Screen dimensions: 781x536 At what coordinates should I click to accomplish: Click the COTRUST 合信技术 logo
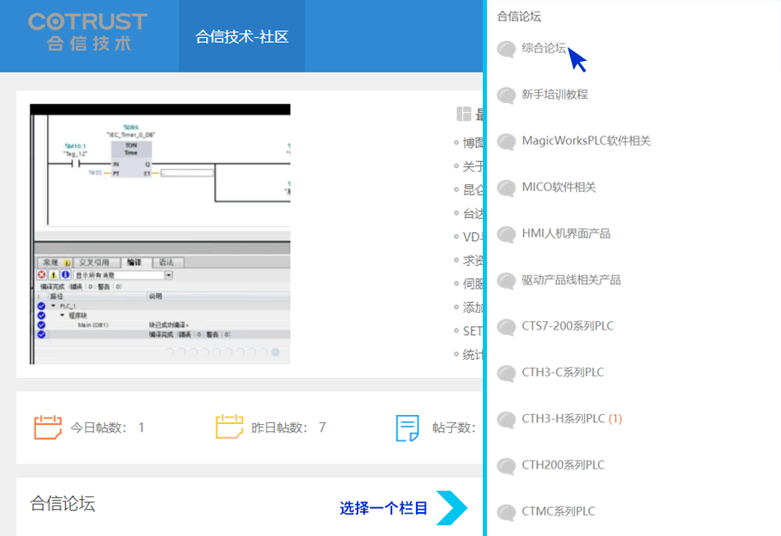[87, 35]
